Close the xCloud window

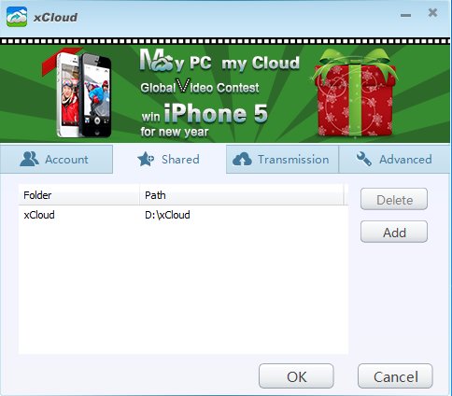click(x=432, y=13)
